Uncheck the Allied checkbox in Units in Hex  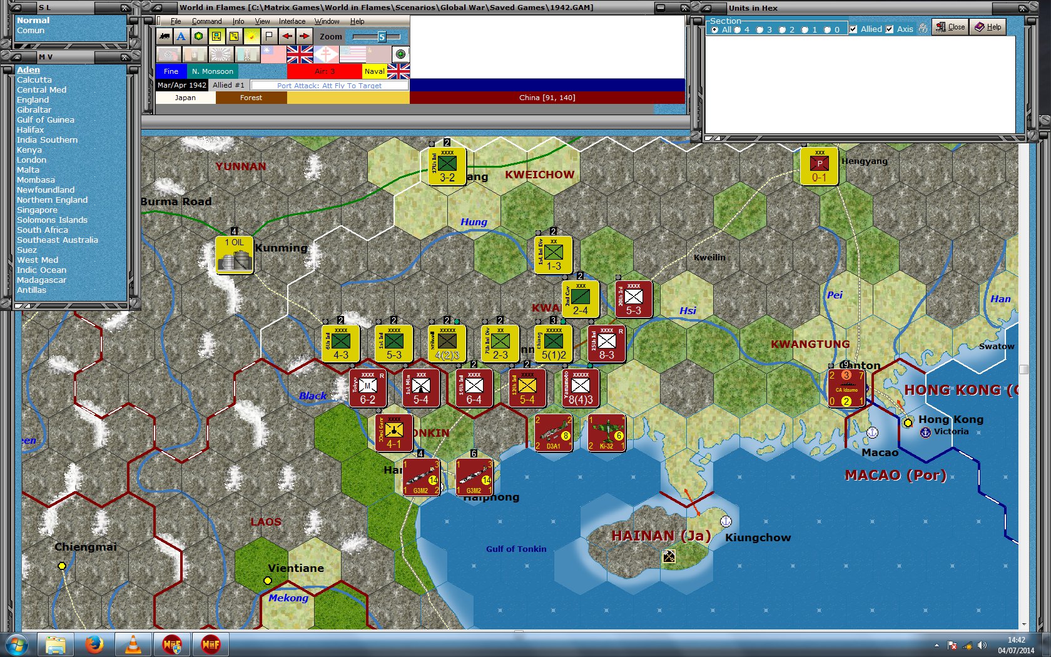(853, 29)
